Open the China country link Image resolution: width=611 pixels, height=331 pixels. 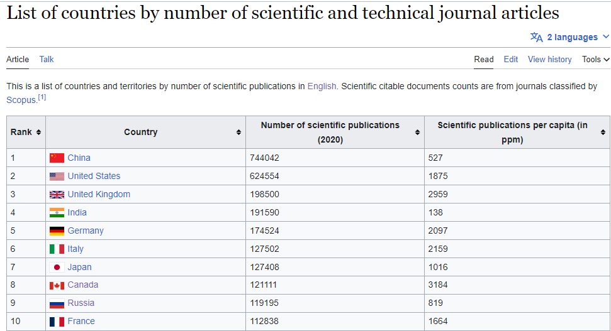tap(79, 158)
